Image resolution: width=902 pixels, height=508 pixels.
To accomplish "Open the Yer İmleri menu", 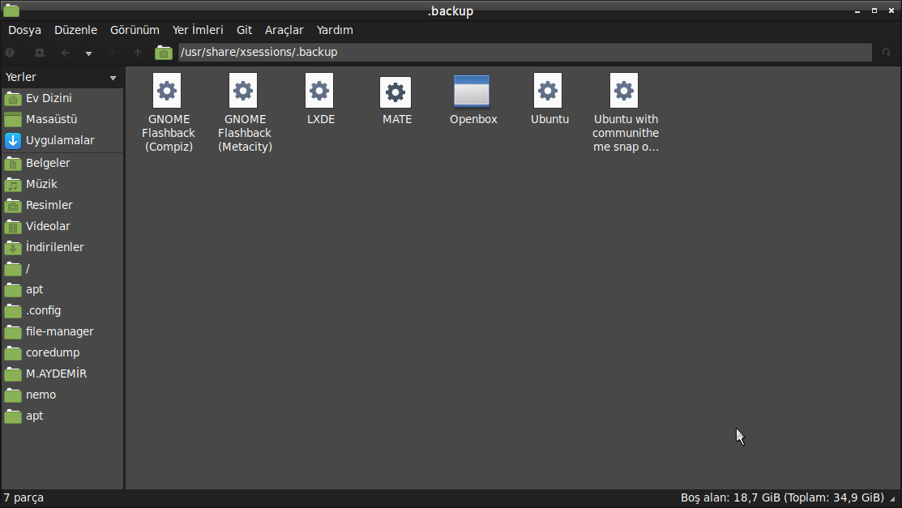I will coord(198,30).
